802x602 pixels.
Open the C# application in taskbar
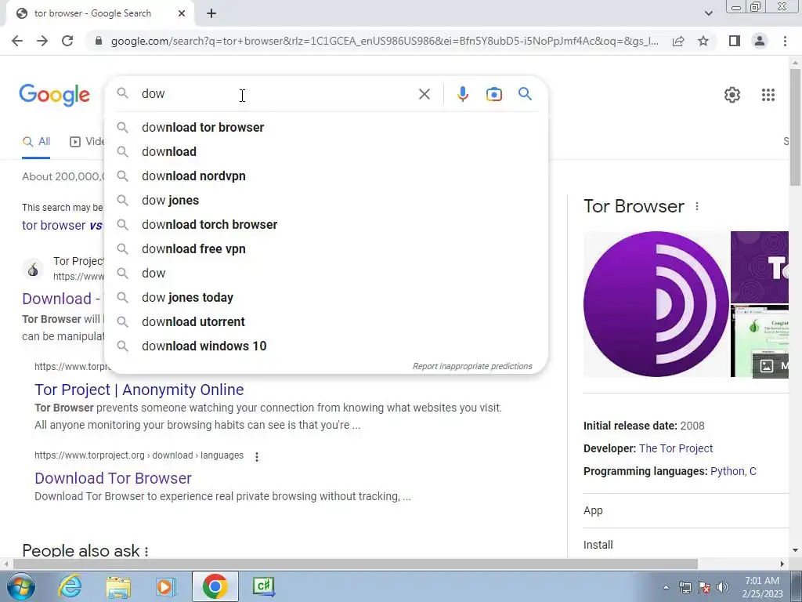coord(264,586)
